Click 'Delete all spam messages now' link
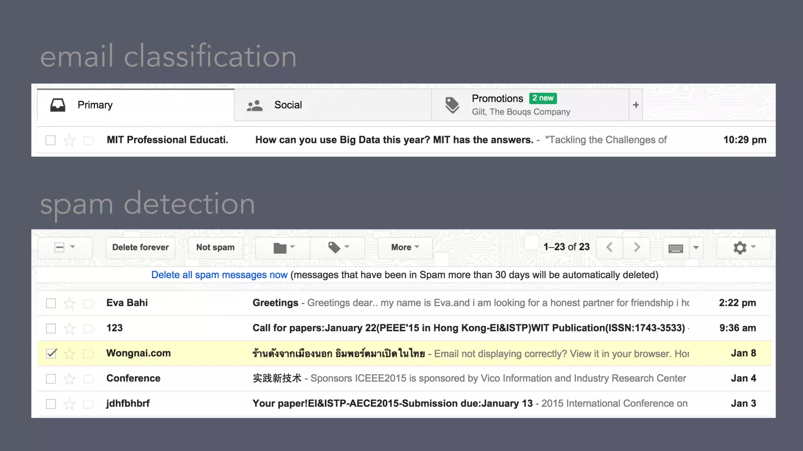The height and width of the screenshot is (451, 803). coord(219,275)
